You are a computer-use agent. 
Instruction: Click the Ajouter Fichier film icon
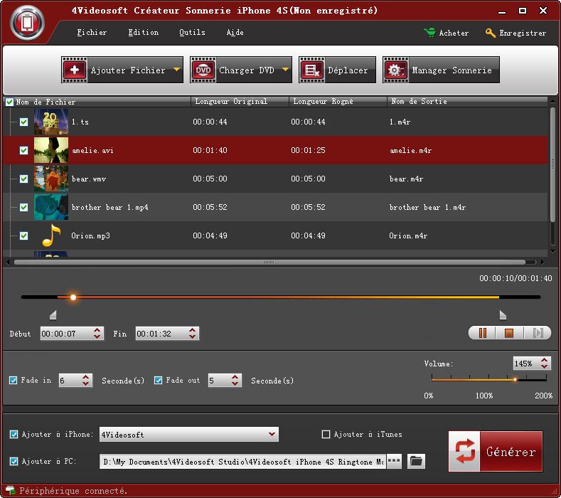74,70
